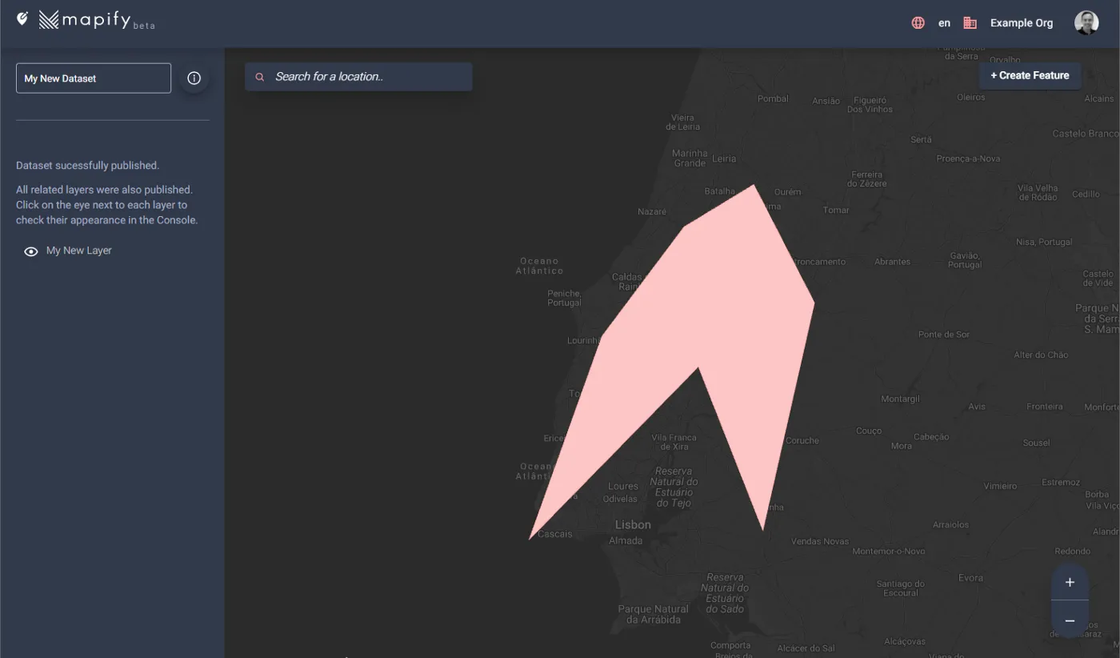
Task: Toggle eye visibility for My New Layer
Action: [x=31, y=251]
